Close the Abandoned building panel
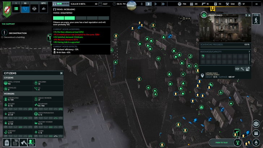 249,15
